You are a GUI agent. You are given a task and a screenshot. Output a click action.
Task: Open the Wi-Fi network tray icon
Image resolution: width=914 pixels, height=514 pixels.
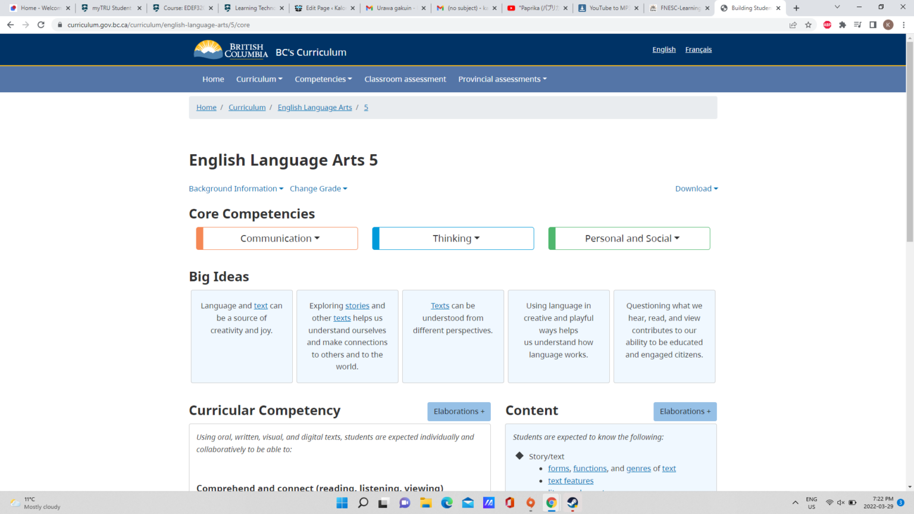point(830,503)
